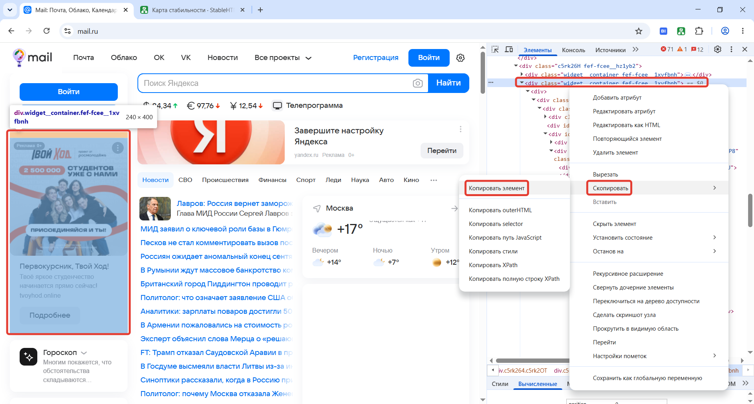Open a new browser tab
Viewport: 754px width, 404px height.
pyautogui.click(x=260, y=10)
